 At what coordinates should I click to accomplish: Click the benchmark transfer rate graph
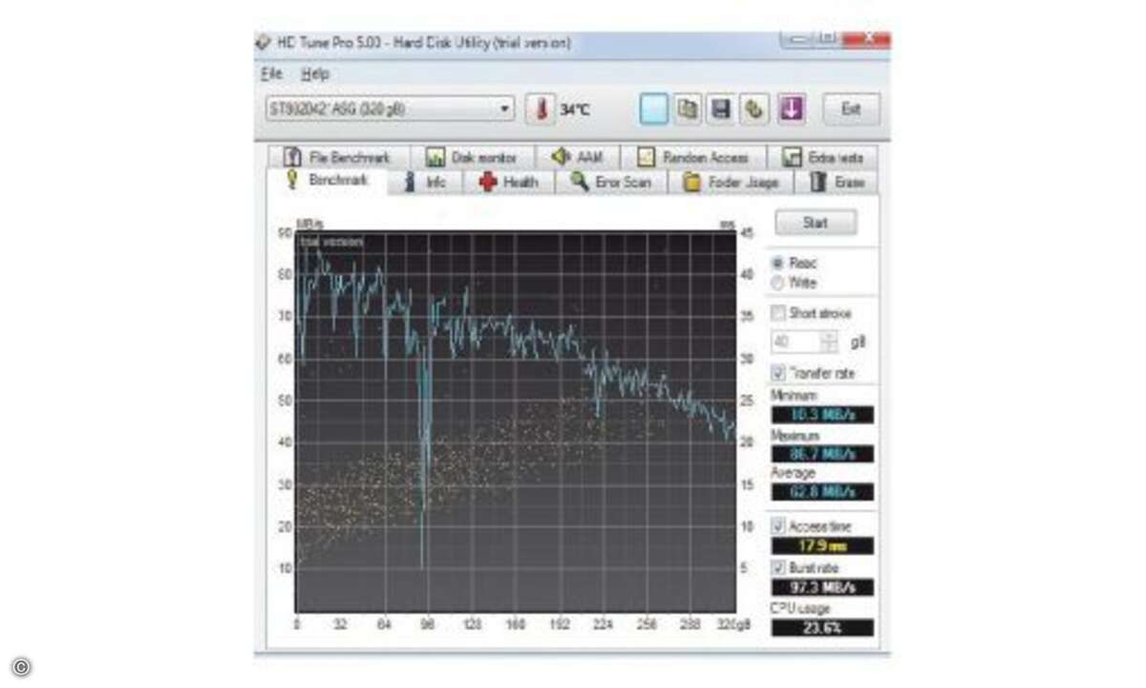[x=516, y=421]
